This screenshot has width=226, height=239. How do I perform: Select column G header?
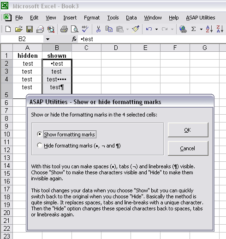click(204, 48)
